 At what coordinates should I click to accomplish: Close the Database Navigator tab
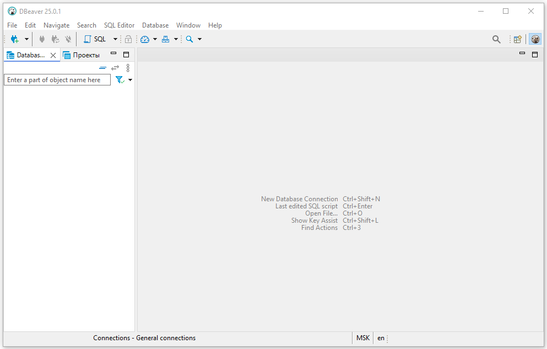click(x=53, y=56)
